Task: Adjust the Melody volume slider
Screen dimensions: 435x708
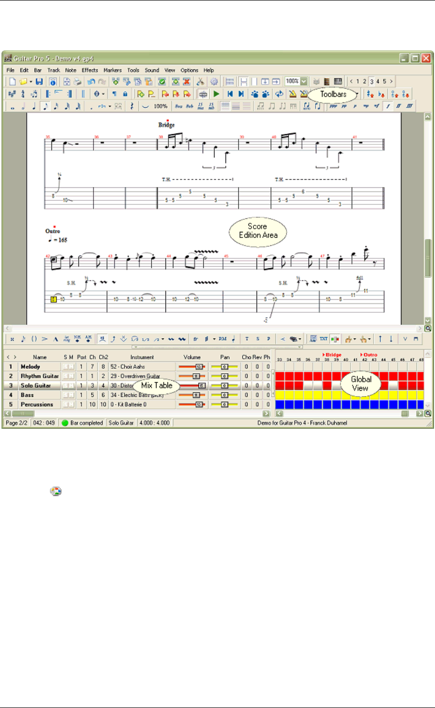Action: [192, 367]
